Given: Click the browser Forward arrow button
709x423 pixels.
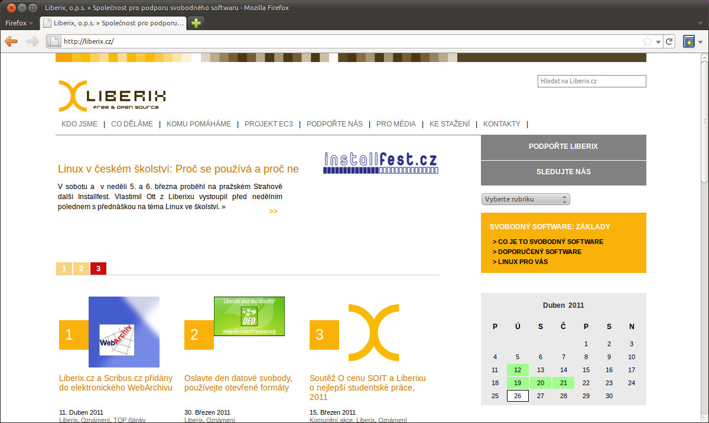Looking at the screenshot, I should (32, 41).
